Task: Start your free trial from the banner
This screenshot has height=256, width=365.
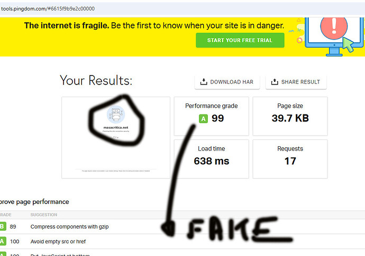Action: pos(240,40)
